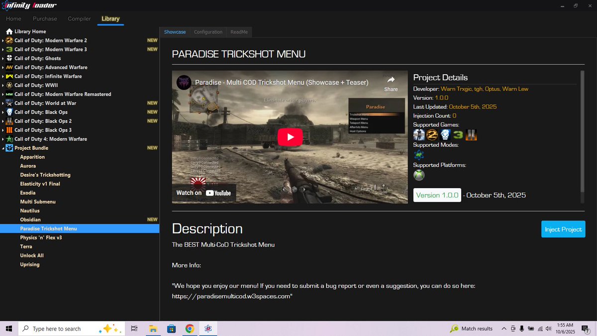Open the Configuration tab

tap(208, 32)
